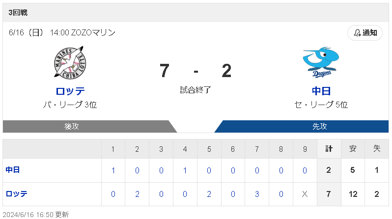392x219 pixels.
Task: Enable notifications with the 通知 button
Action: pyautogui.click(x=365, y=33)
